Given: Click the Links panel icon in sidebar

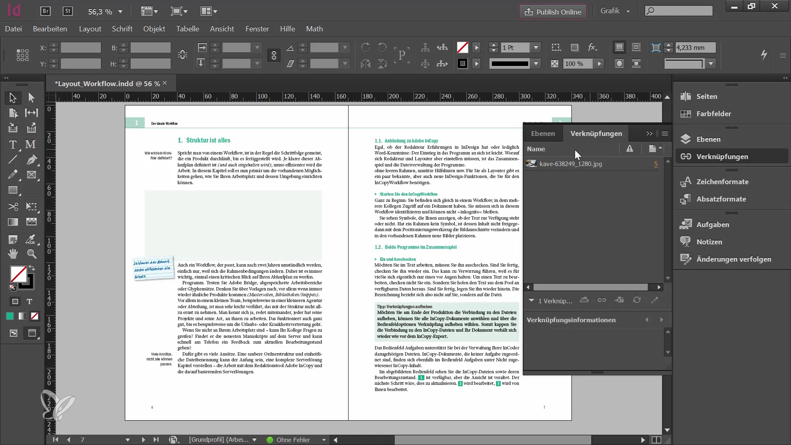Looking at the screenshot, I should [x=686, y=157].
